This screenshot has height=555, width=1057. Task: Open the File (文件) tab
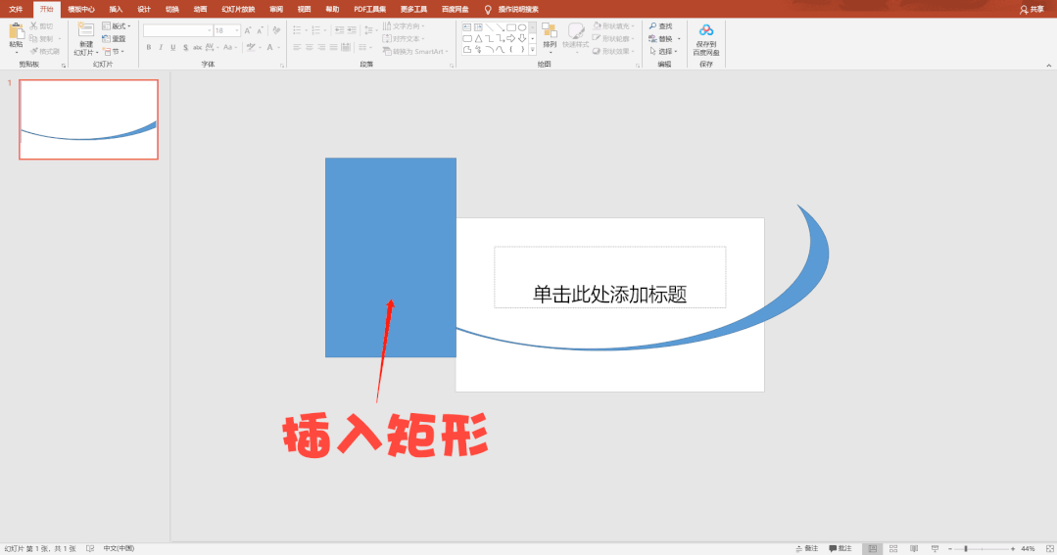tap(17, 10)
